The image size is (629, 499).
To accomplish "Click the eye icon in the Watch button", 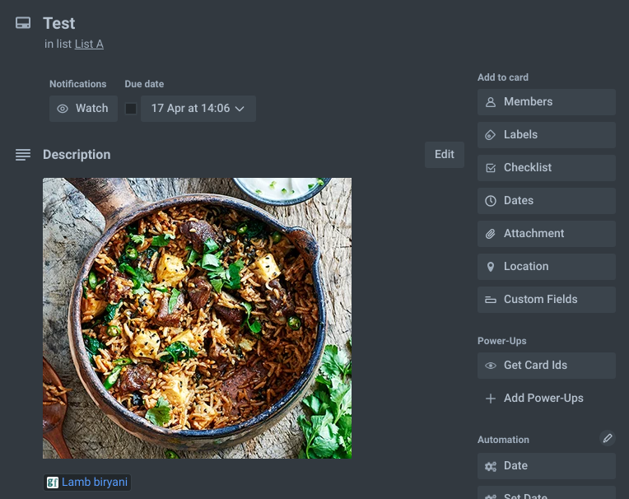I will pos(63,109).
